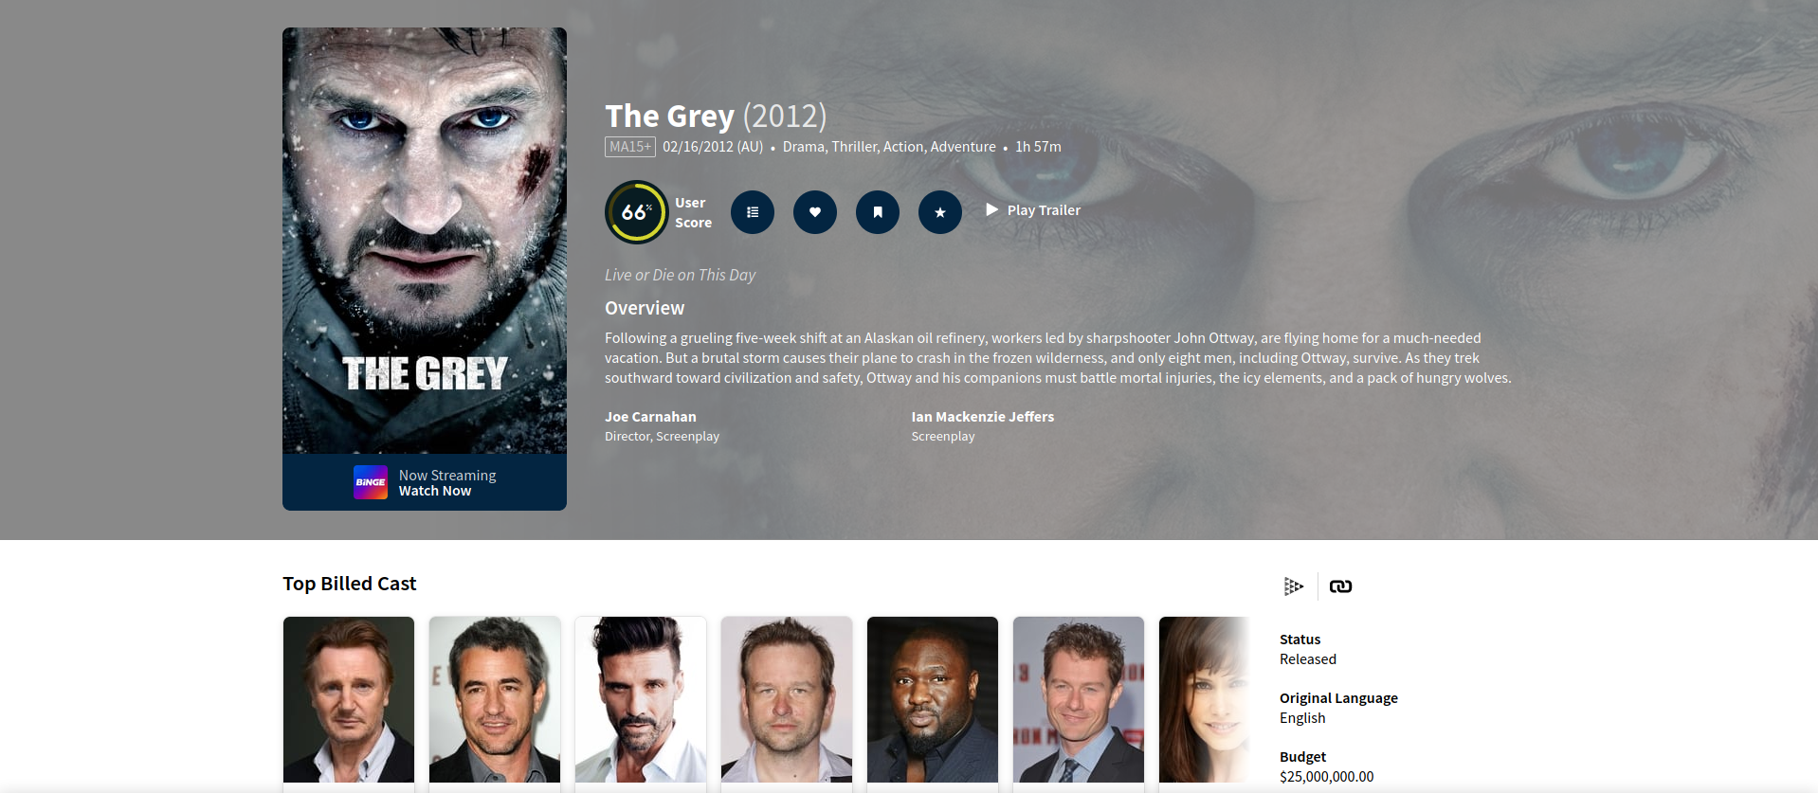Open Joe Carnahan's profile link
Image resolution: width=1818 pixels, height=793 pixels.
650,417
